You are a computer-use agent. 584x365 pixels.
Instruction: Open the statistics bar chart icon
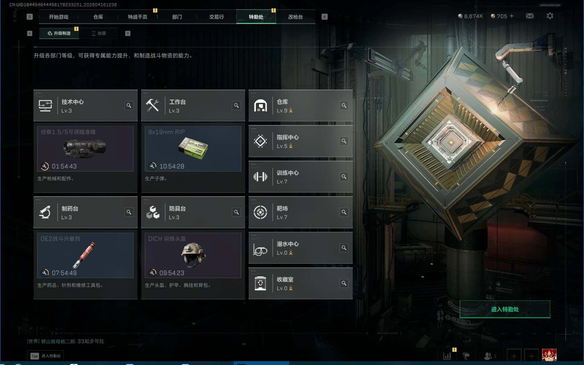pyautogui.click(x=448, y=356)
